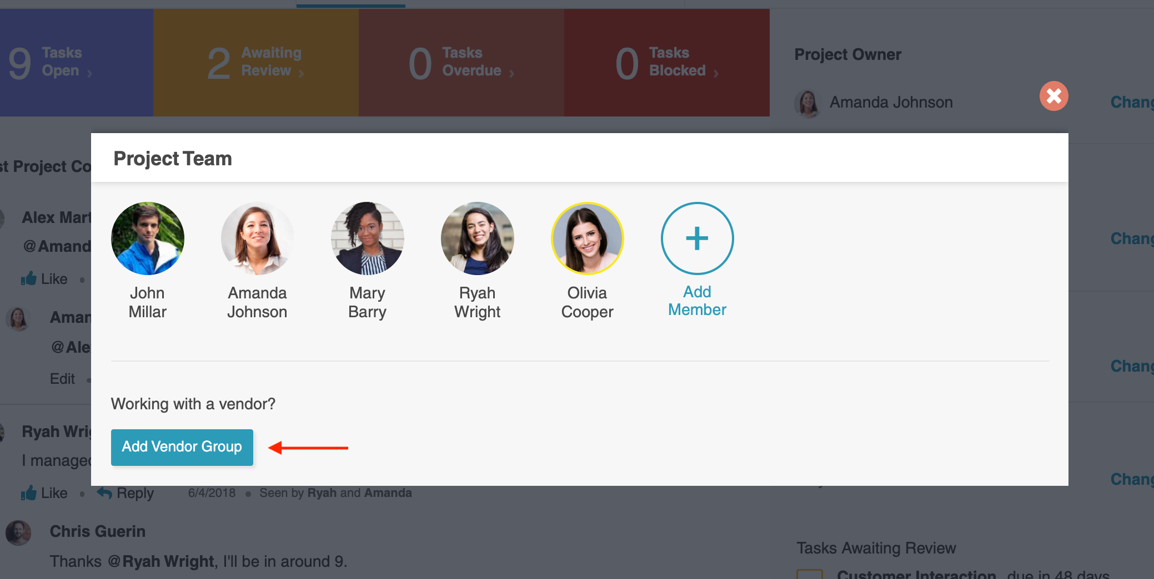Close the Project Team dialog

pos(1053,96)
